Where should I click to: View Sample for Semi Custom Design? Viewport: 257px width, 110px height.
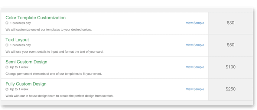coord(195,67)
